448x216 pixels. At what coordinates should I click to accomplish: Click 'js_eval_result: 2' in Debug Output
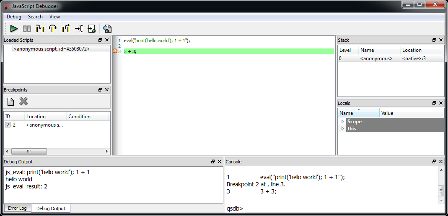(x=27, y=186)
